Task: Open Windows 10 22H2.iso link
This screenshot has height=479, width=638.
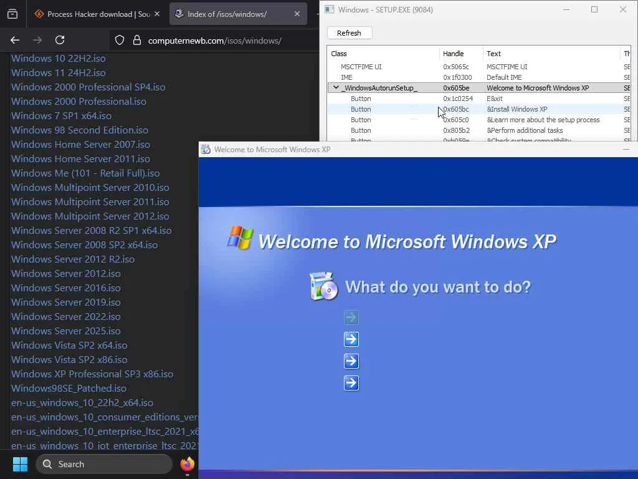Action: pyautogui.click(x=59, y=58)
